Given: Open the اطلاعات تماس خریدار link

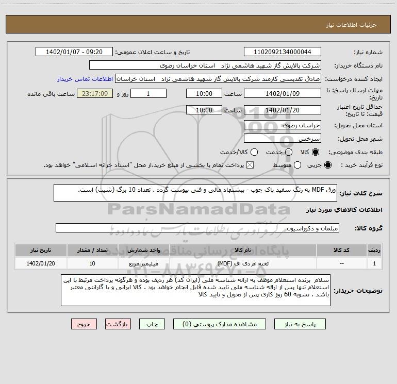Looking at the screenshot, I should coord(85,79).
